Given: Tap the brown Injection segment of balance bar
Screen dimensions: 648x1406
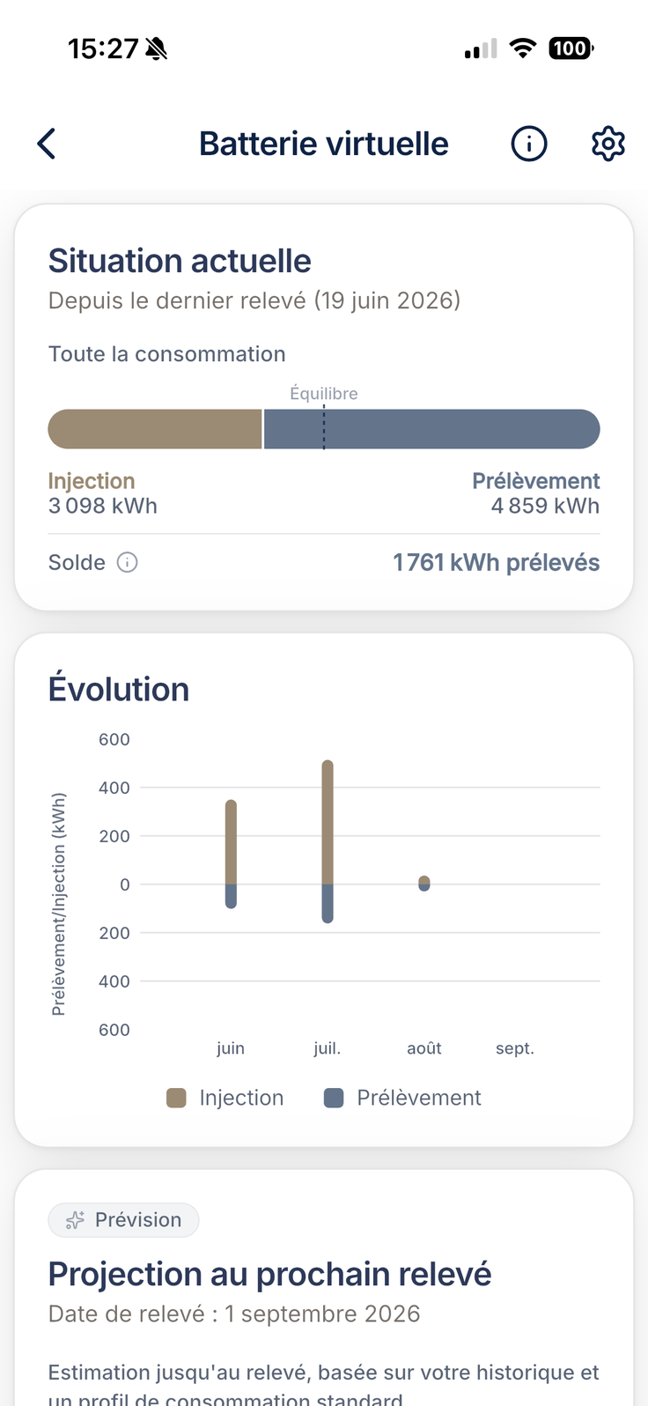Looking at the screenshot, I should [x=155, y=429].
